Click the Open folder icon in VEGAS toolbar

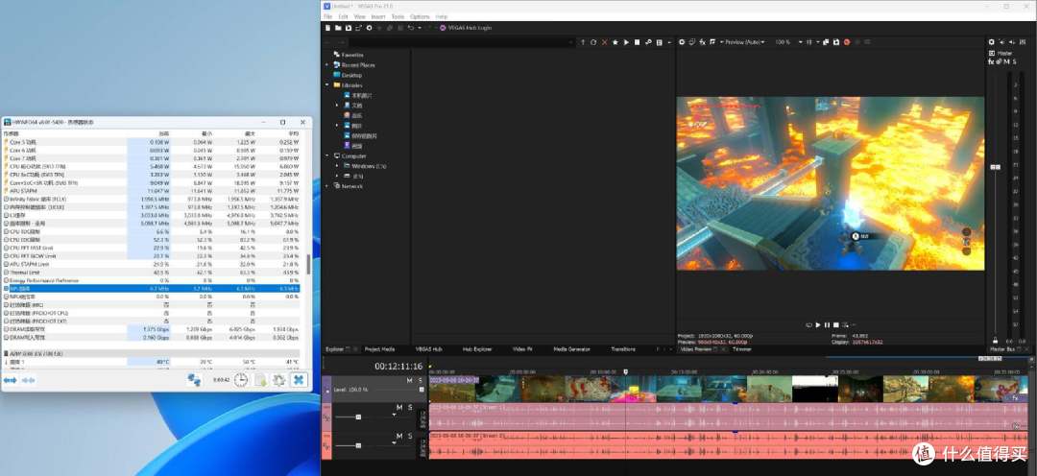pos(338,28)
